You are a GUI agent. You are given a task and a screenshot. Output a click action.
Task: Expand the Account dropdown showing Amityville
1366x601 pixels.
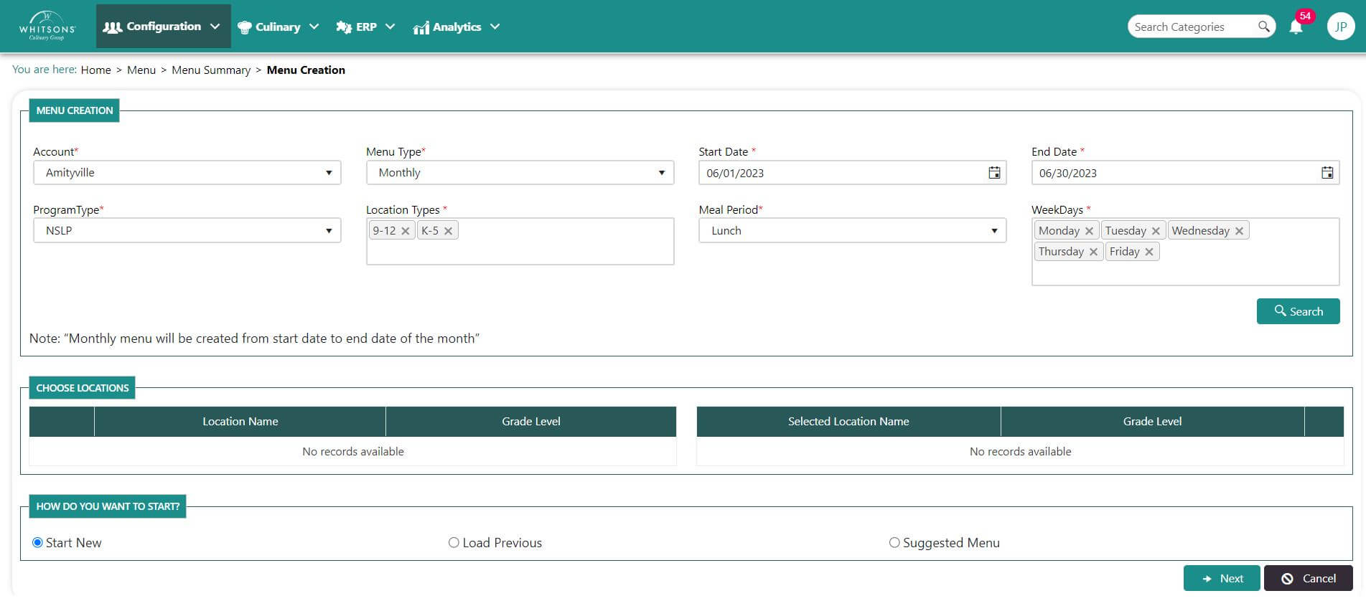(x=187, y=173)
